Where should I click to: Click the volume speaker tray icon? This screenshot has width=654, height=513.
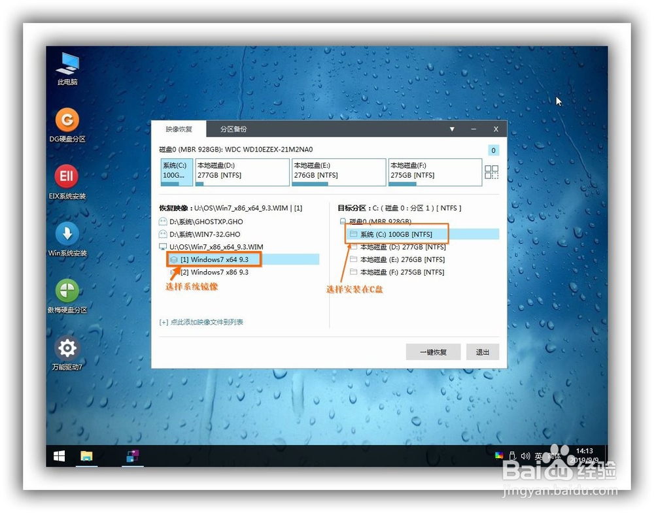click(526, 456)
